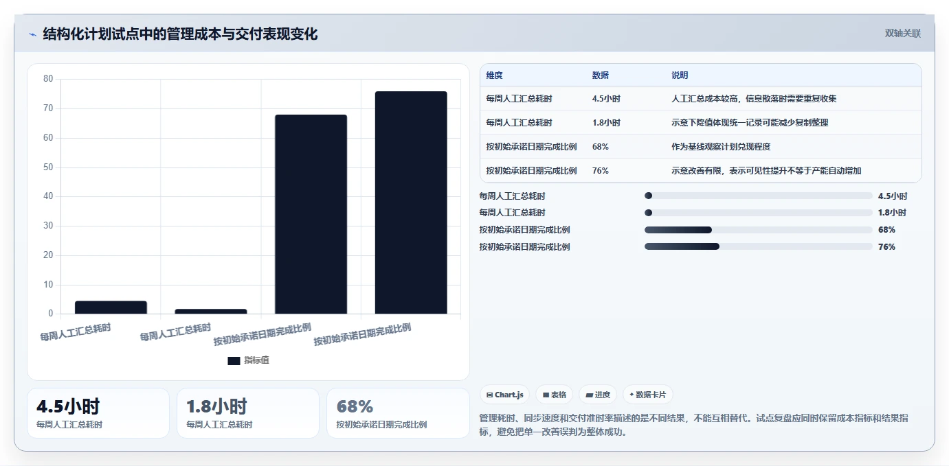
Task: Click the progress bar labeled 4.5小时
Action: 758,196
